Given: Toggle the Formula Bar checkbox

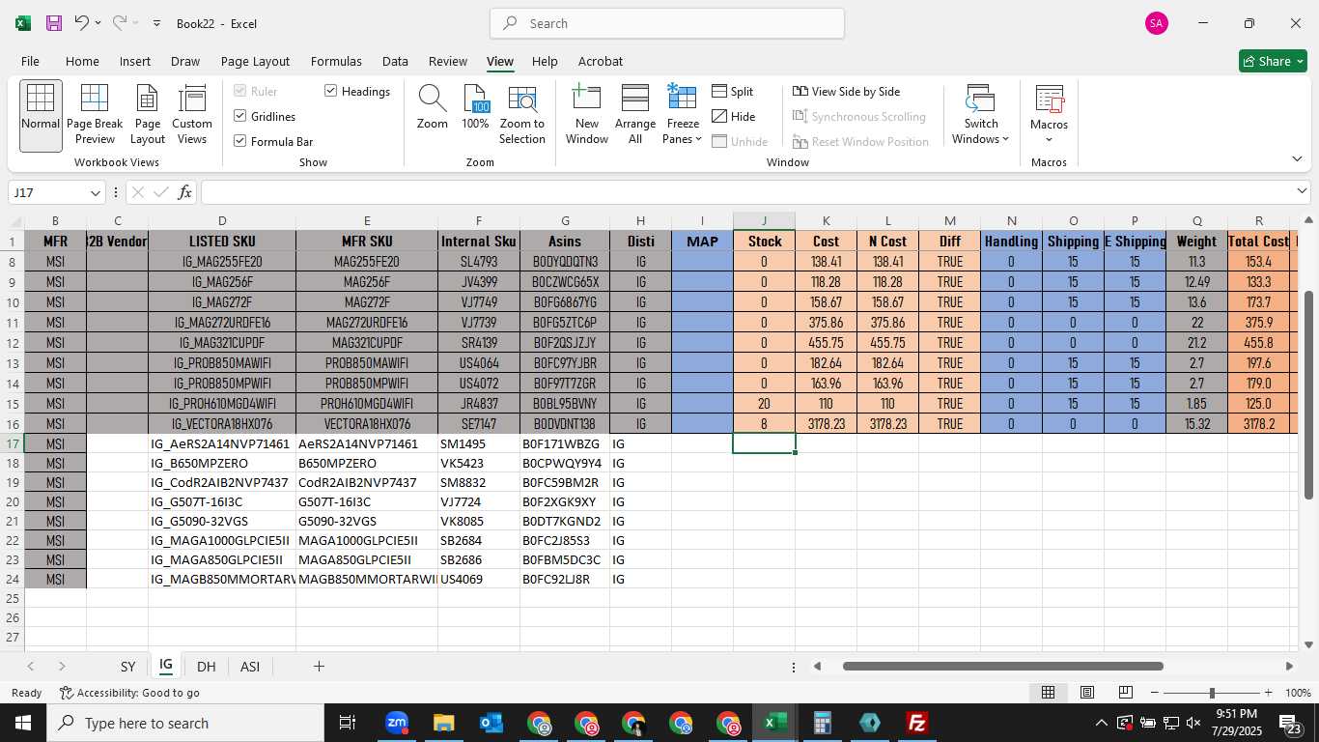Looking at the screenshot, I should tap(240, 141).
